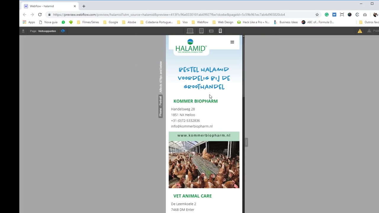This screenshot has width=379, height=213.
Task: Open the Outros favoritos folder
Action: pos(369,22)
